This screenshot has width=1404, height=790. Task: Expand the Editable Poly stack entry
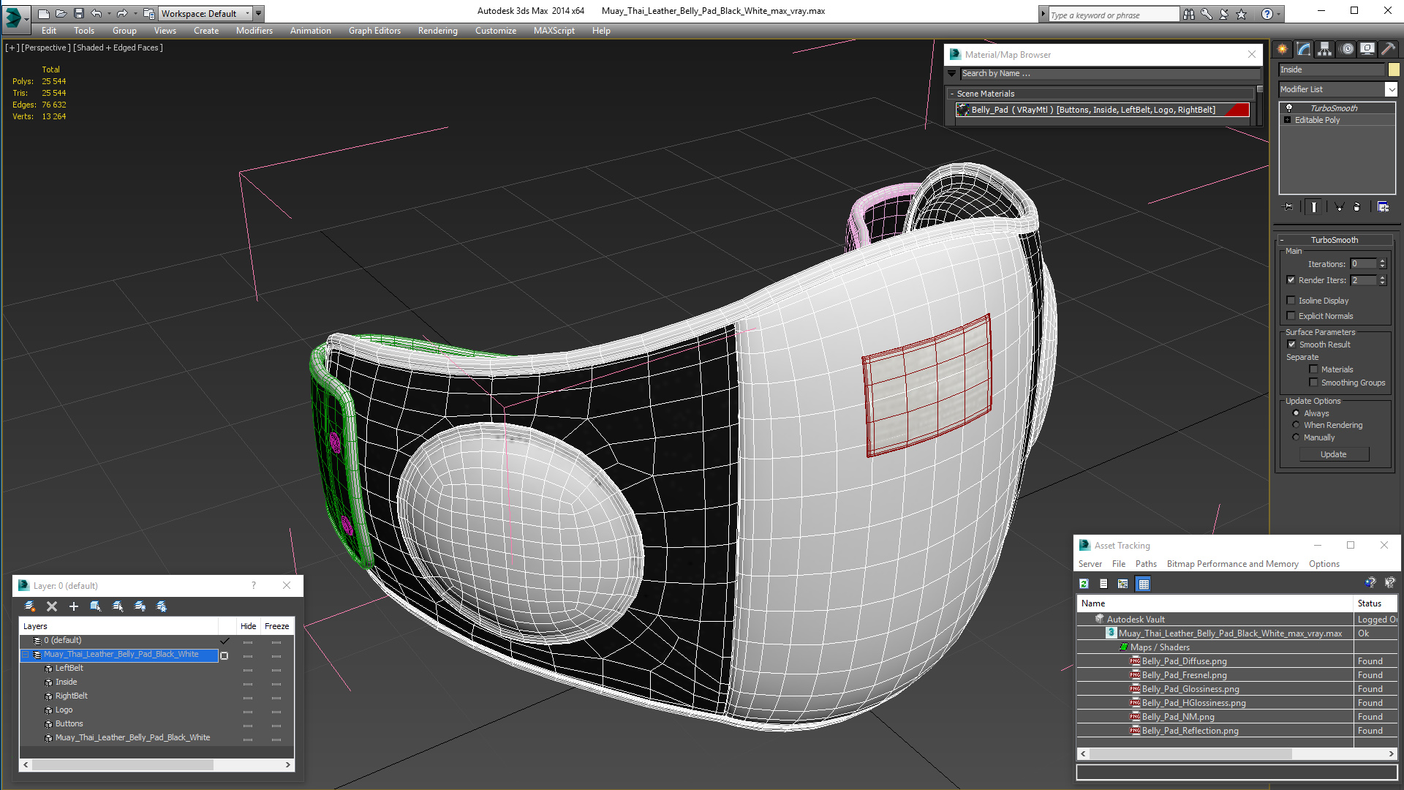(x=1288, y=120)
